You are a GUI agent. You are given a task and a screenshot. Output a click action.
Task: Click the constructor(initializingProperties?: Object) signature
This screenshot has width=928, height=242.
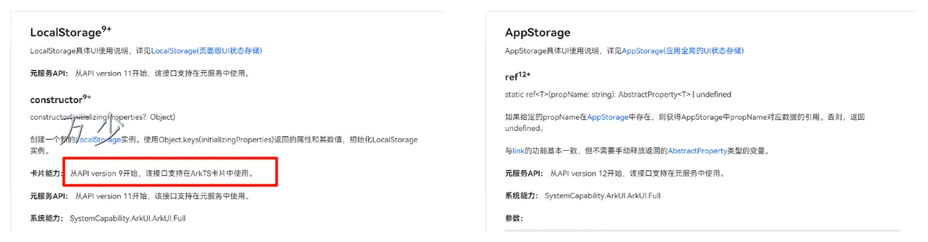point(103,117)
